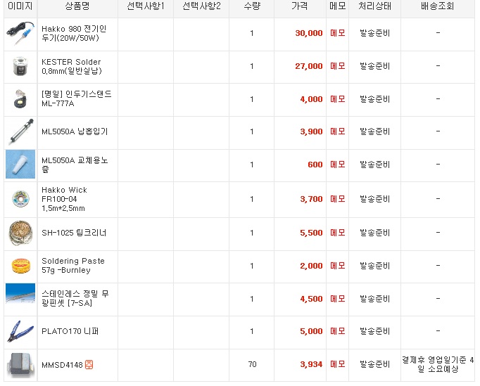
Task: Open ML5050A 교체용노즐 product link
Action: pyautogui.click(x=75, y=165)
